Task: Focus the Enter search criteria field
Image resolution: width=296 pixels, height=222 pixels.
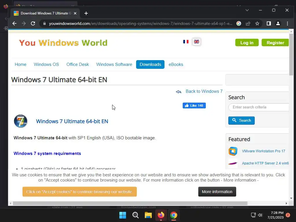Action: pyautogui.click(x=259, y=107)
